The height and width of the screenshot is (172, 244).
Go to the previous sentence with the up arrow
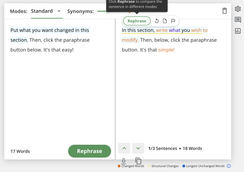coord(124,148)
